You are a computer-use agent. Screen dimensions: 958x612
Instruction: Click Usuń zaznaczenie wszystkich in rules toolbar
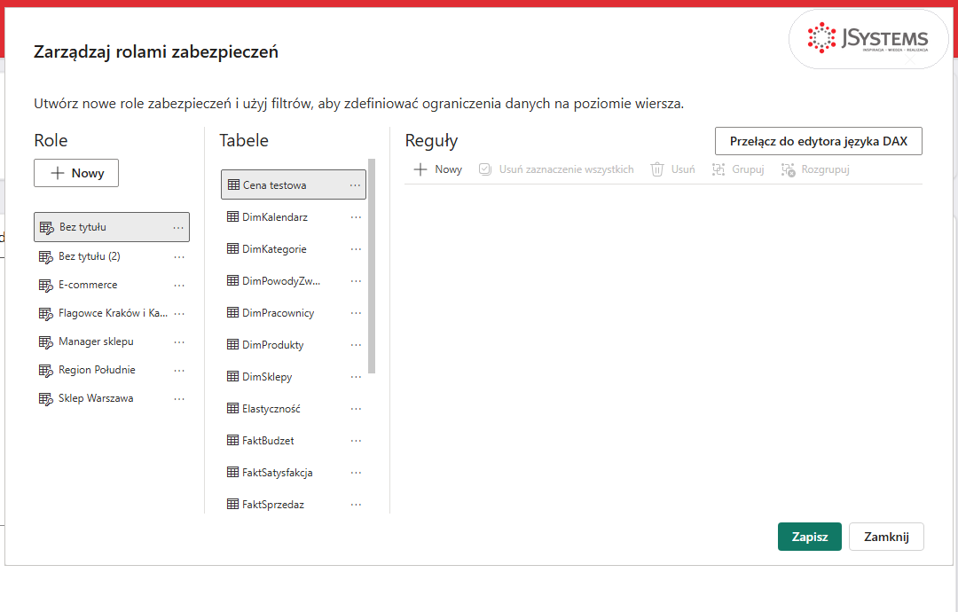click(x=556, y=169)
